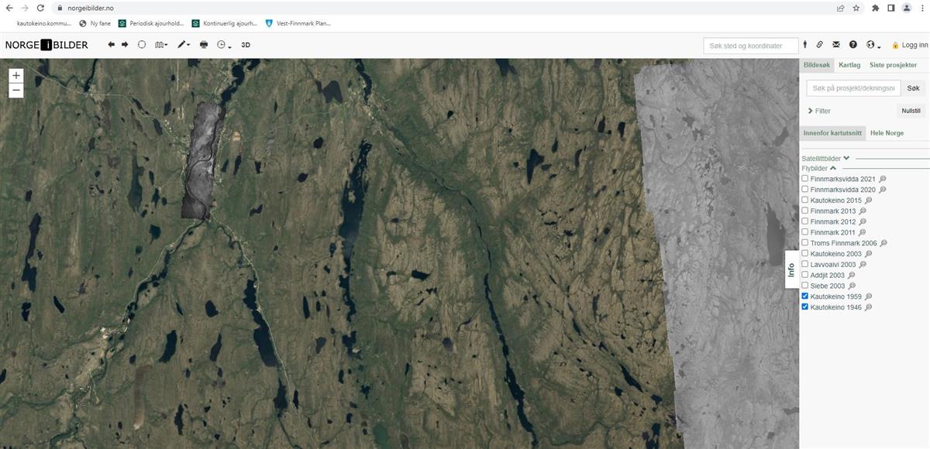This screenshot has width=930, height=449.
Task: Collapse the Flybilder section
Action: tap(819, 168)
